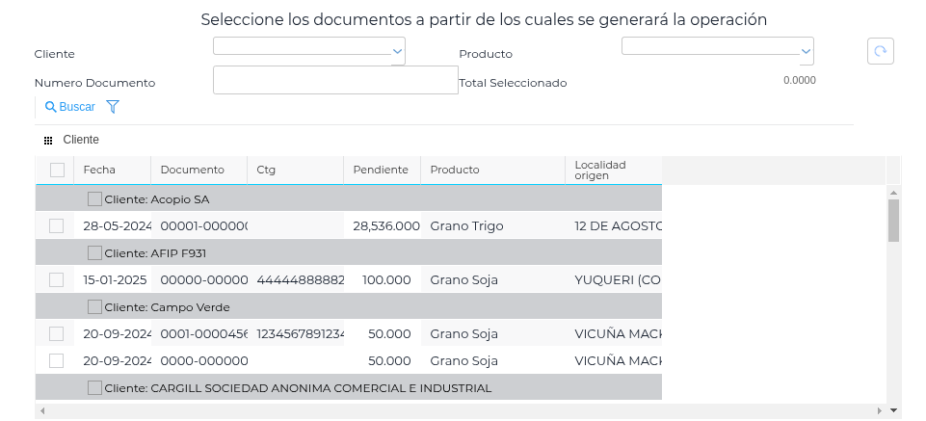Check the Cliente: Campo Verde group checkbox
The width and height of the screenshot is (926, 421).
tap(94, 307)
